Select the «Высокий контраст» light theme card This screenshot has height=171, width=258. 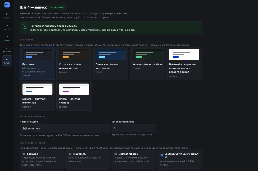click(184, 63)
